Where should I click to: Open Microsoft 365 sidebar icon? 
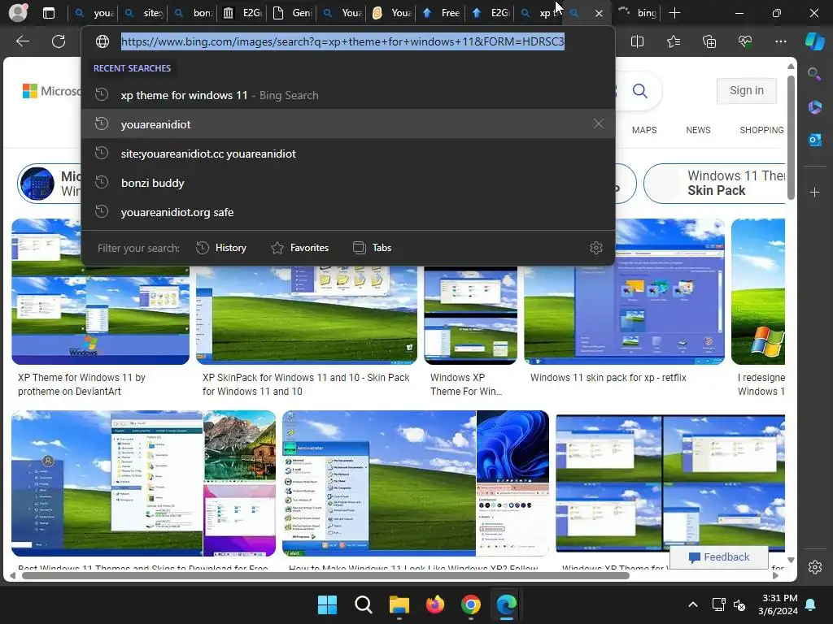click(814, 107)
